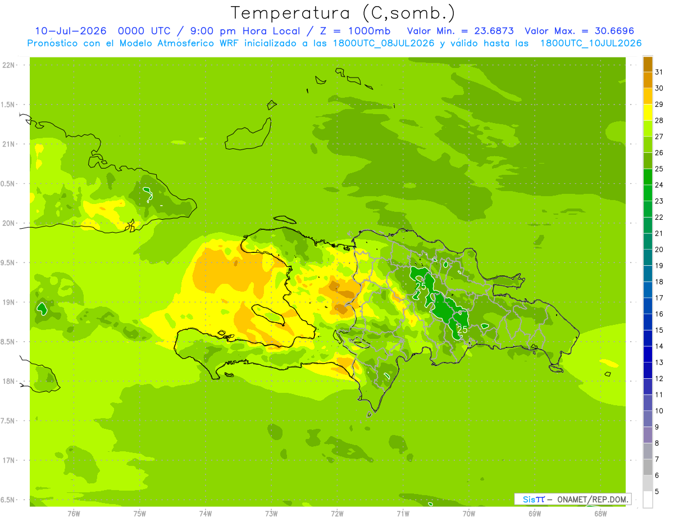
Task: Click the 21N latitude label
Action: [8, 144]
